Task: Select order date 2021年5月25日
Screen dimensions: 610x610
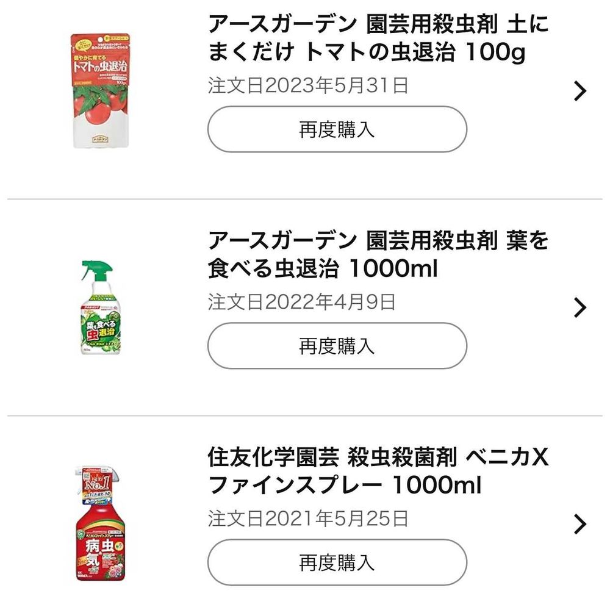Action: 308,518
